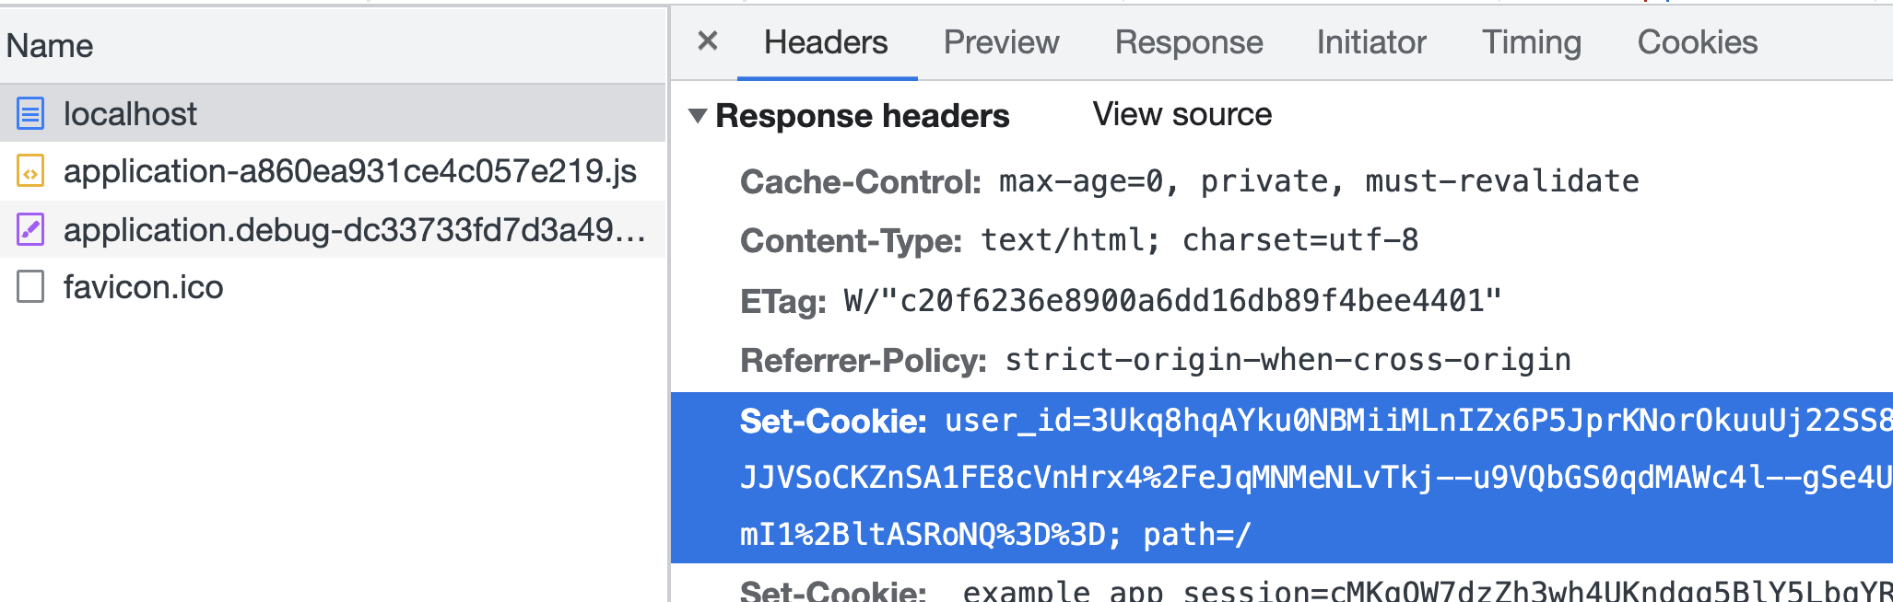Image resolution: width=1893 pixels, height=602 pixels.
Task: Click View source for response headers
Action: point(1182,115)
